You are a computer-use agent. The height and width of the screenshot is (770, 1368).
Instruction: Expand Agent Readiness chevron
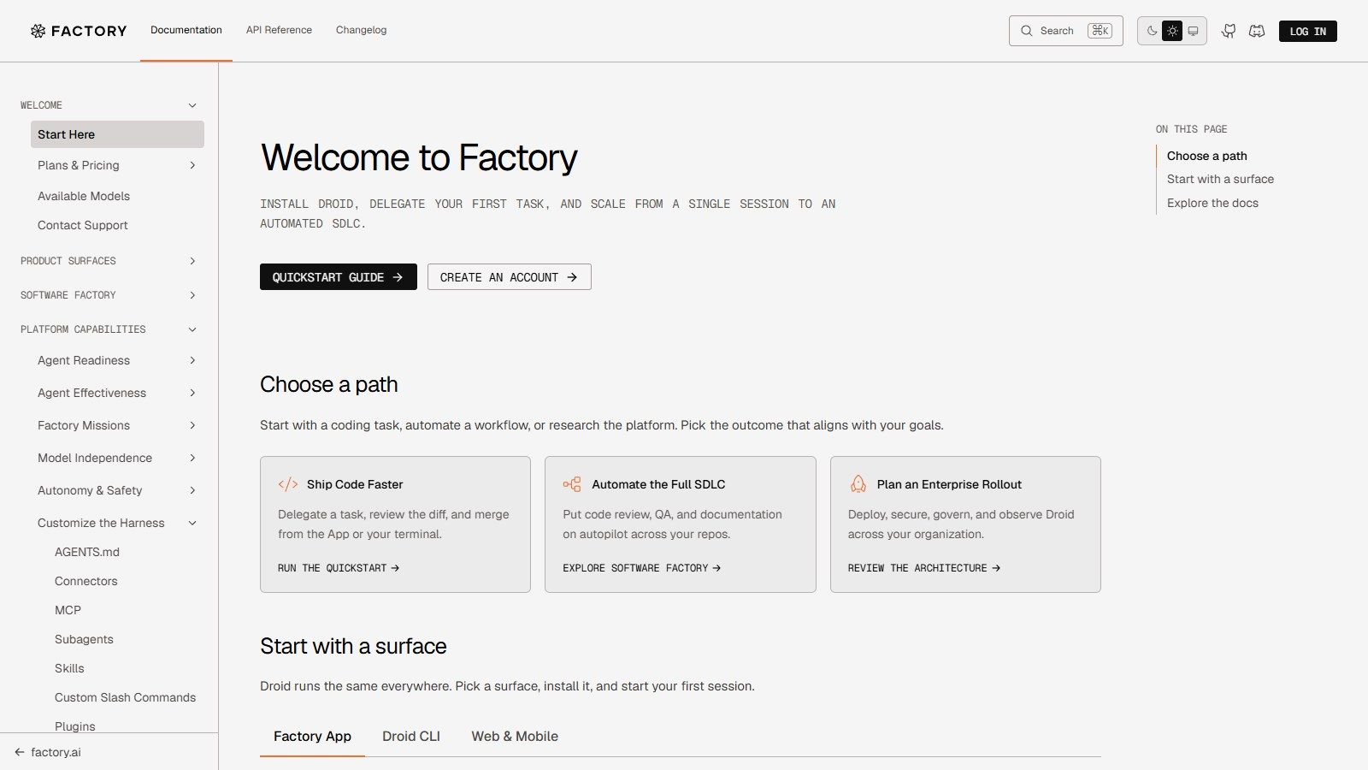point(192,360)
